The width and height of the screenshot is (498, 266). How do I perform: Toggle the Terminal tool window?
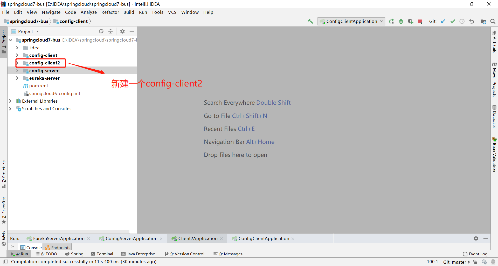click(102, 254)
